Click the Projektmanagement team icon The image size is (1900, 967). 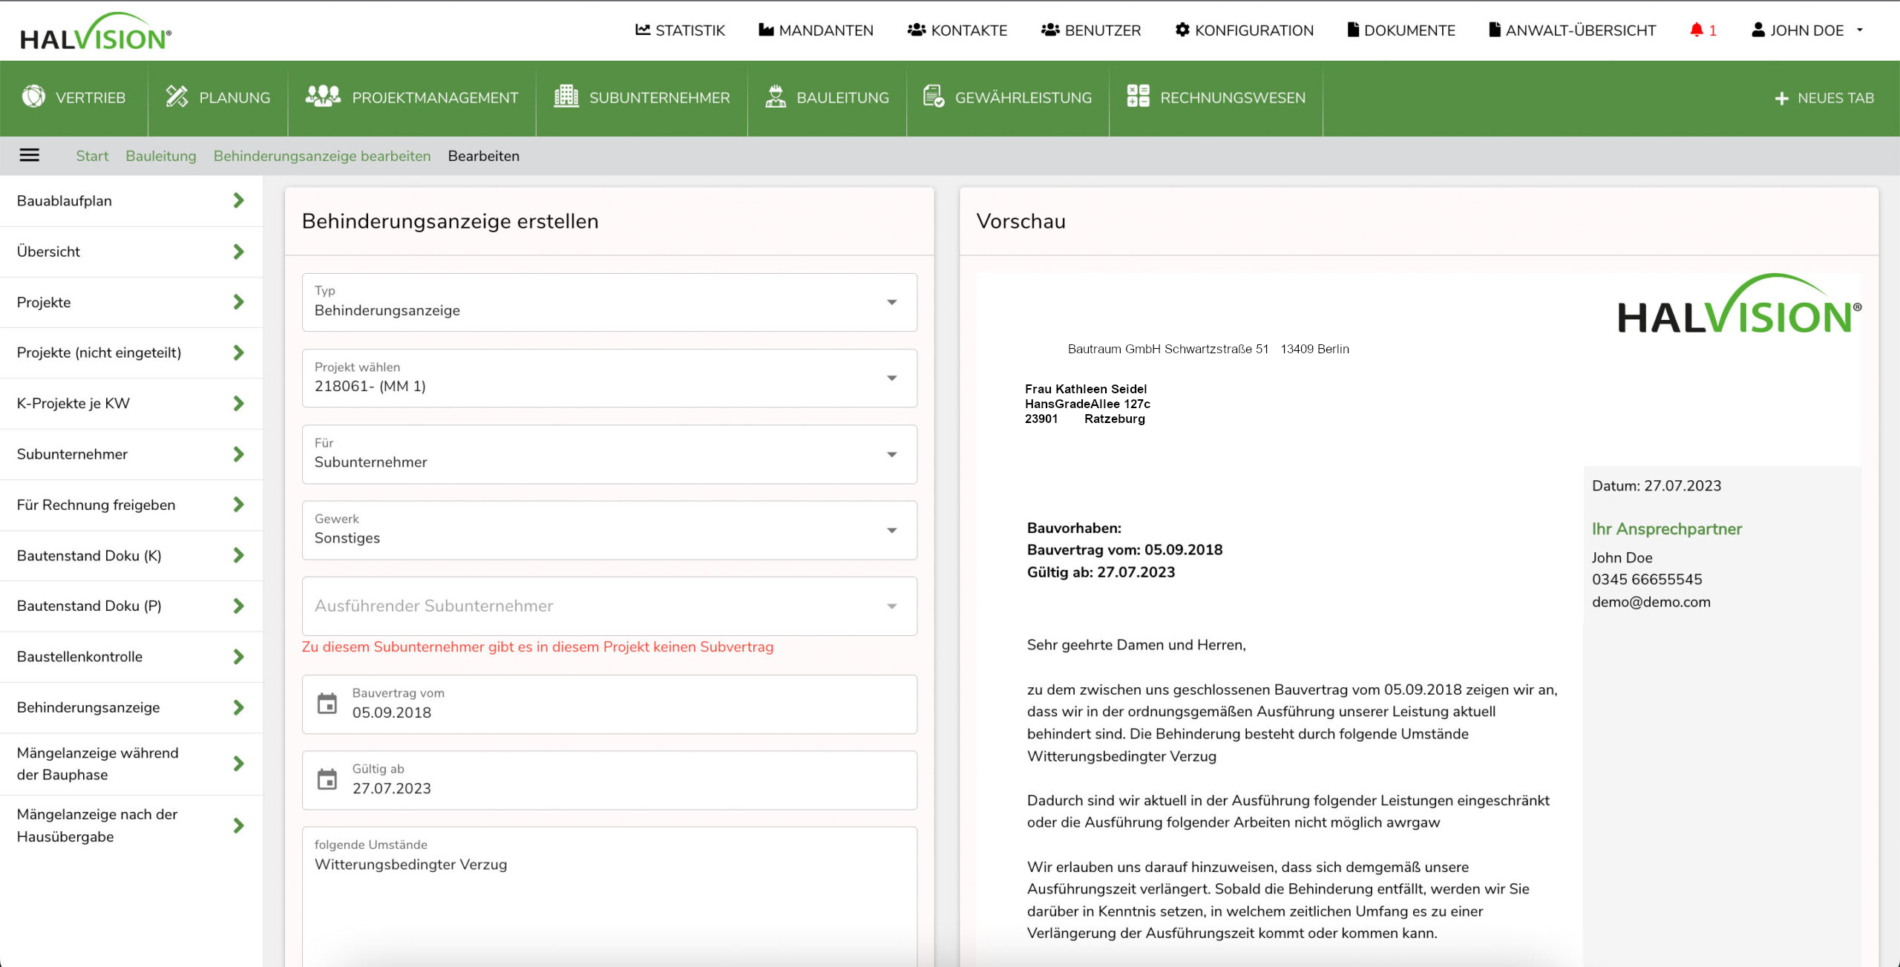(323, 96)
